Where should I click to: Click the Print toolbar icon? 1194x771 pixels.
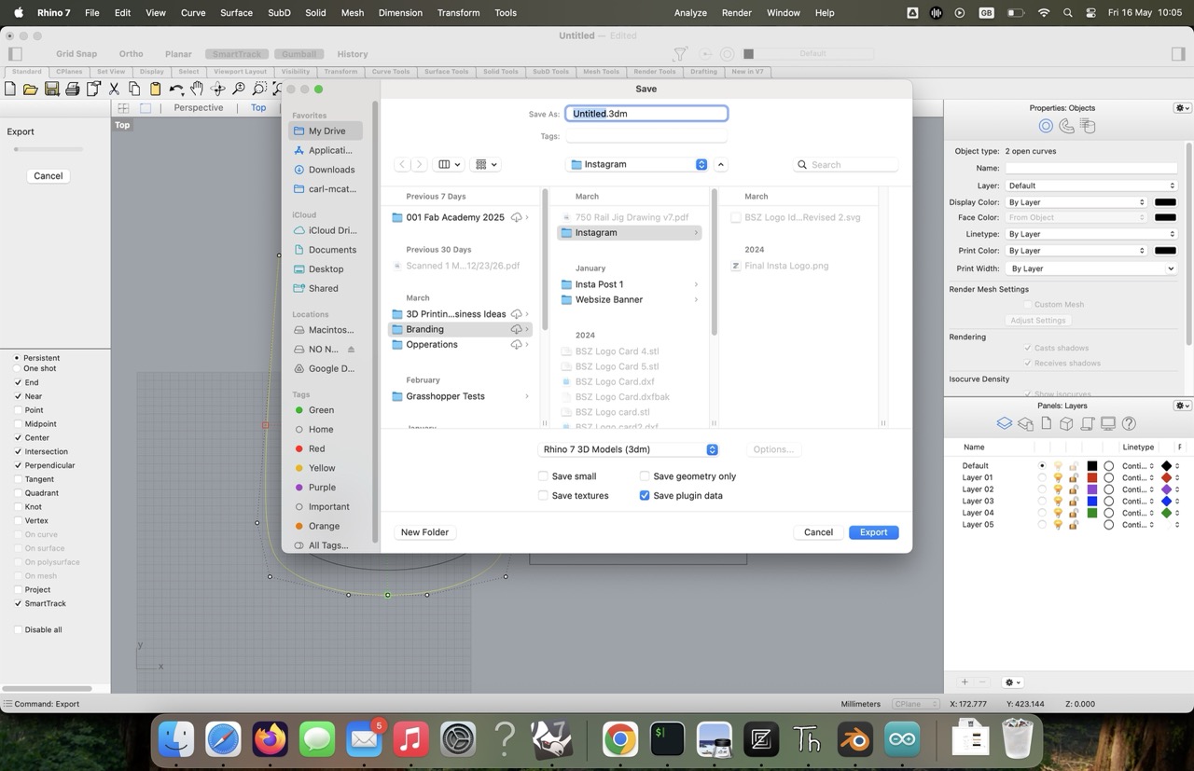72,89
